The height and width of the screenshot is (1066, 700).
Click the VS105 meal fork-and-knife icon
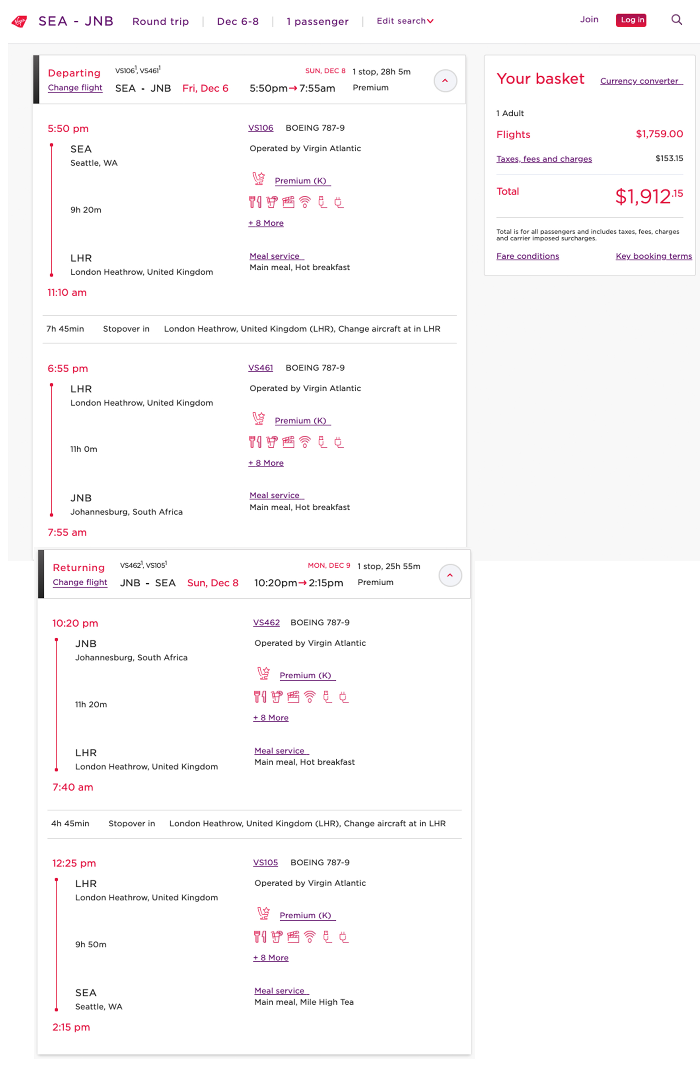260,937
